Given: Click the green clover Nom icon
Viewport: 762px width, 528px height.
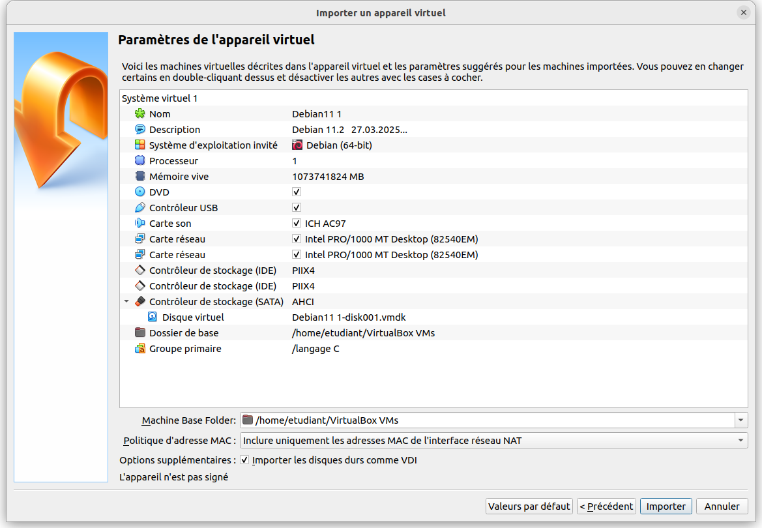Looking at the screenshot, I should (139, 114).
